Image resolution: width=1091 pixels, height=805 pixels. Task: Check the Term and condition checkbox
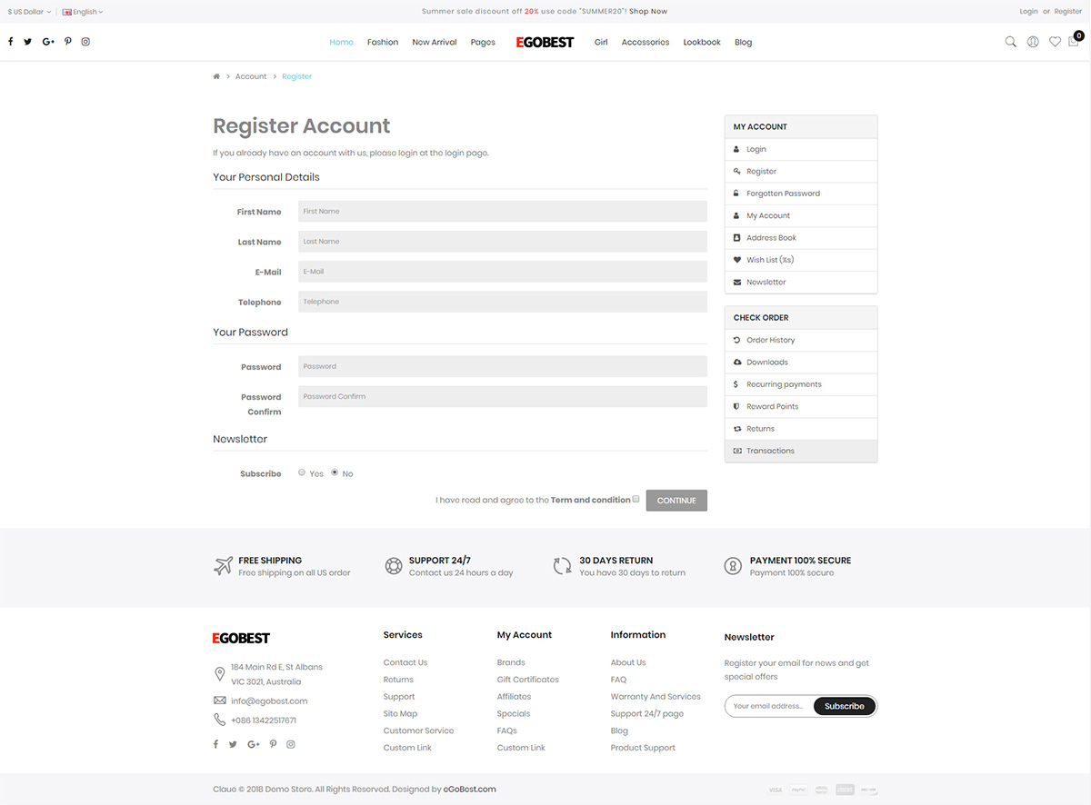pyautogui.click(x=636, y=499)
